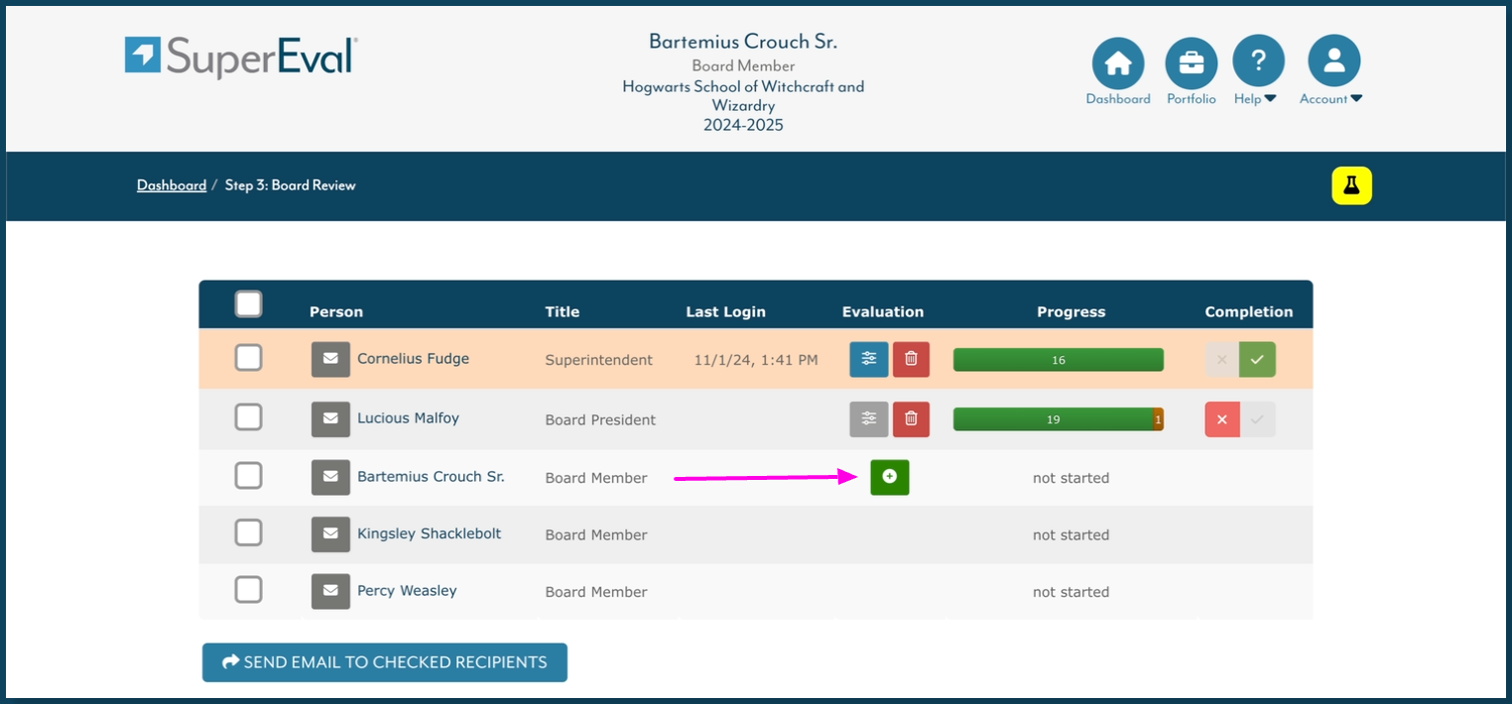Click 'not started' in Bartemius Crouch Sr.'s row
The image size is (1512, 704).
(x=1071, y=478)
